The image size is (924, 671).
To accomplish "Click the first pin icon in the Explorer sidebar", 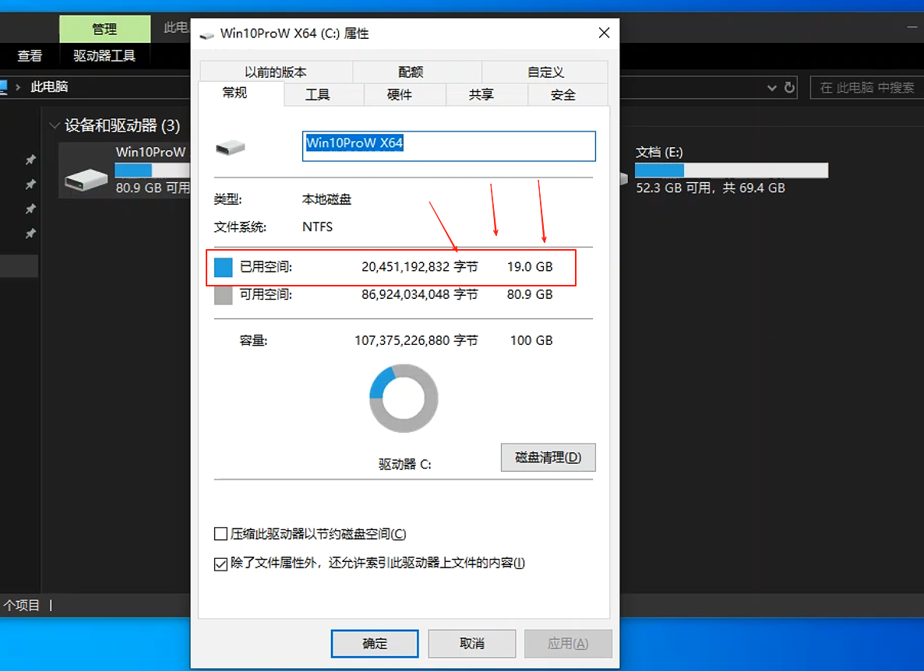I will (x=30, y=160).
